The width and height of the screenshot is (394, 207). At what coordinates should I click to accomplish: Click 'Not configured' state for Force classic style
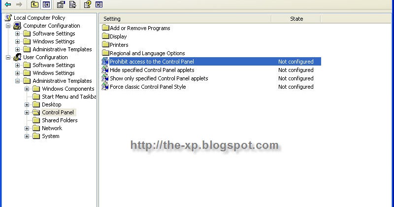296,87
